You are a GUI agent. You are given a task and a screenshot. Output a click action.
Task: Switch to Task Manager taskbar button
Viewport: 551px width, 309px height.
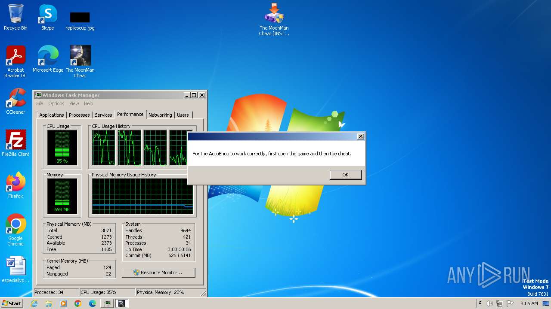pos(107,303)
